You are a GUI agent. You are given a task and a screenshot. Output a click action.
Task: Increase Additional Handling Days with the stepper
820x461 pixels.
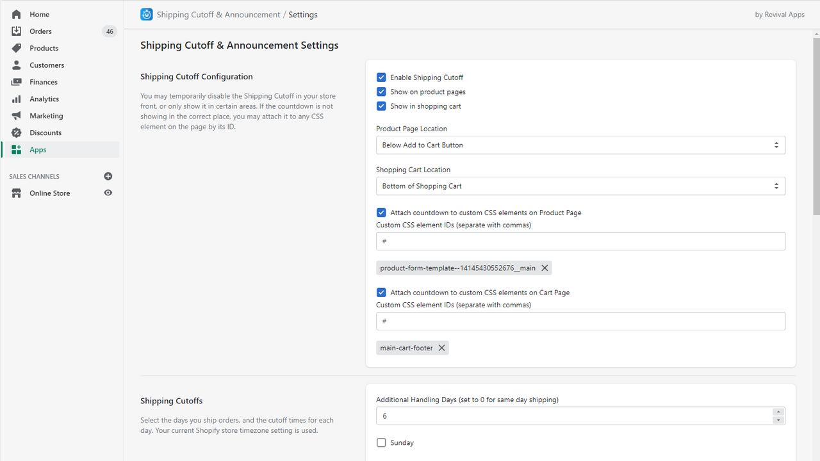778,412
